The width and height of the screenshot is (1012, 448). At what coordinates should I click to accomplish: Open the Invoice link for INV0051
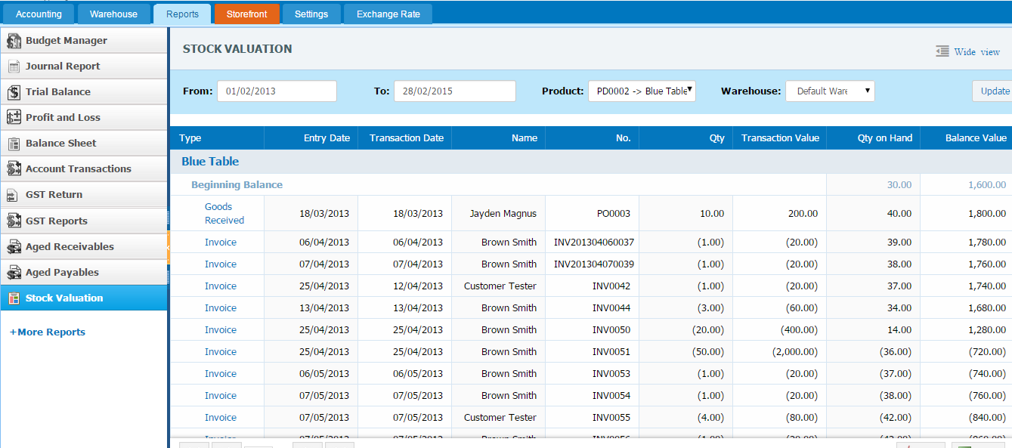click(221, 352)
